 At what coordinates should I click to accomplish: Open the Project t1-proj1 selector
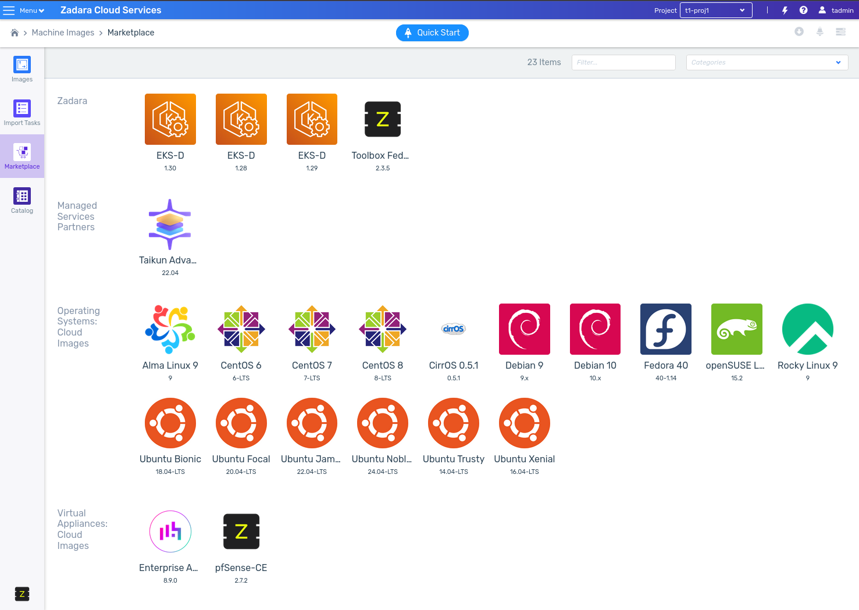coord(716,10)
